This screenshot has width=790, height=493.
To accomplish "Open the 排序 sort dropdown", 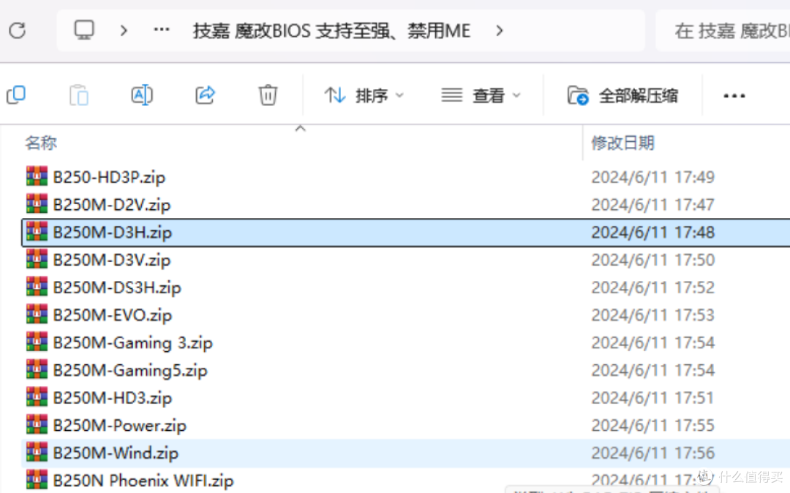I will coord(364,95).
